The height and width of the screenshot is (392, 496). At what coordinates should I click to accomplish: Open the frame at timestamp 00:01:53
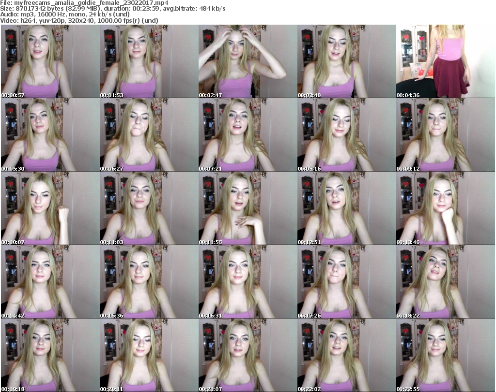click(149, 61)
